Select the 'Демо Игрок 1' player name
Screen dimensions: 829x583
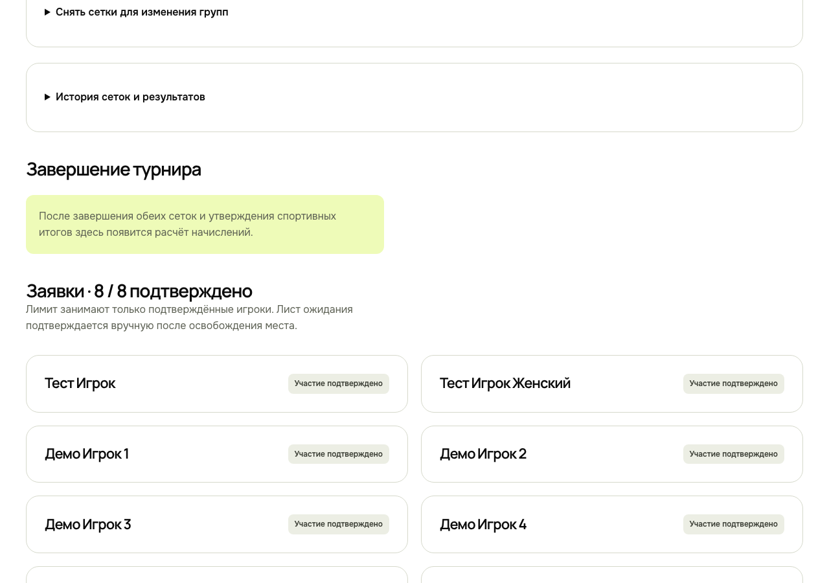[87, 454]
